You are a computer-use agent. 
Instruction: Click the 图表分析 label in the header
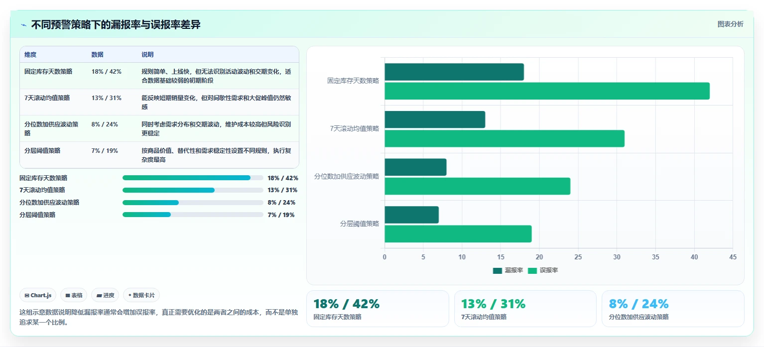[730, 24]
